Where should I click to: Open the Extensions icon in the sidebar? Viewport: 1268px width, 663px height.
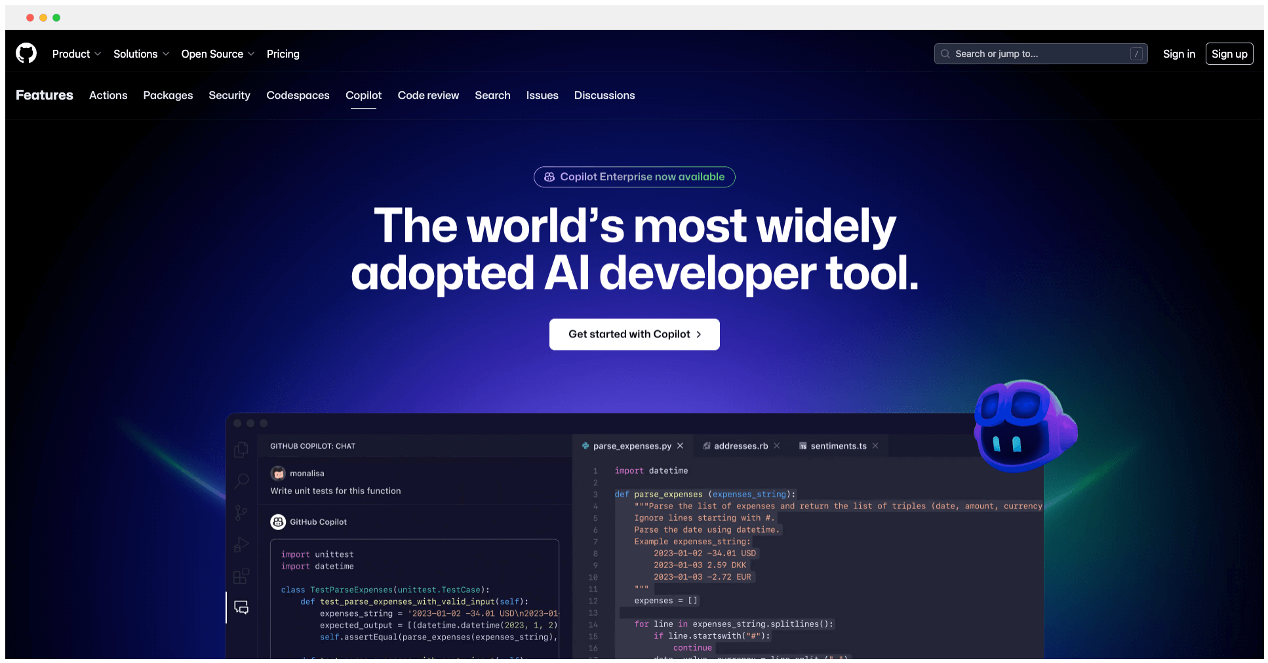click(241, 575)
